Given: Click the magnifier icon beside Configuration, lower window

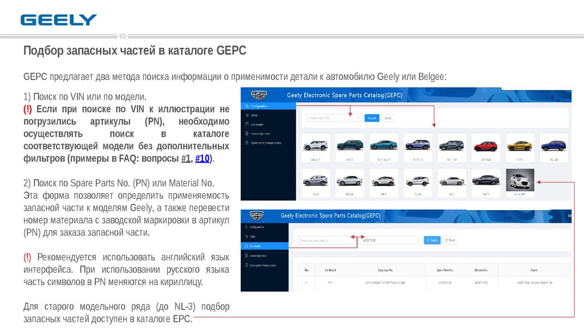Looking at the screenshot, I should [246, 227].
